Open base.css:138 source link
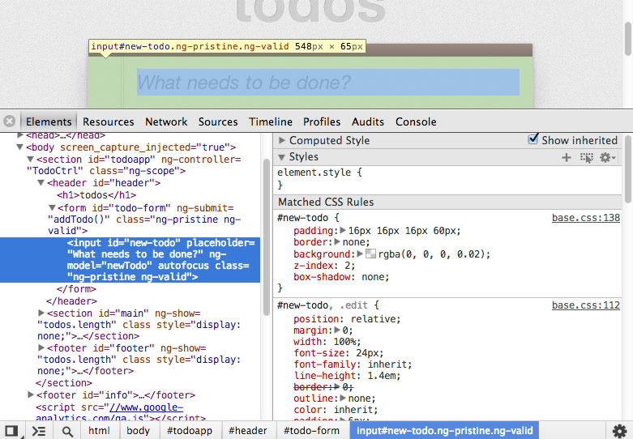 [x=585, y=218]
